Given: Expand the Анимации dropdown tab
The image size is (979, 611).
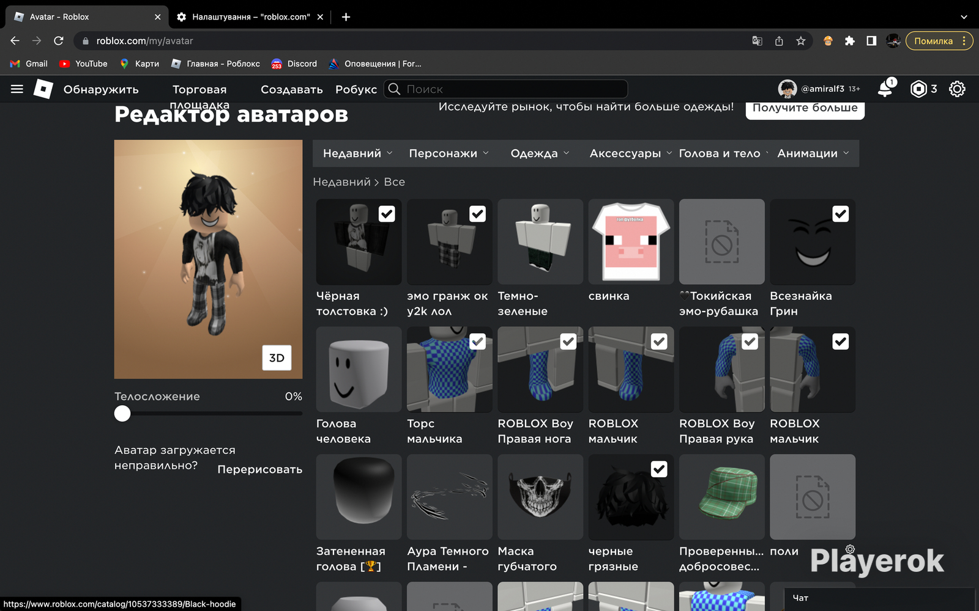Looking at the screenshot, I should coord(813,153).
